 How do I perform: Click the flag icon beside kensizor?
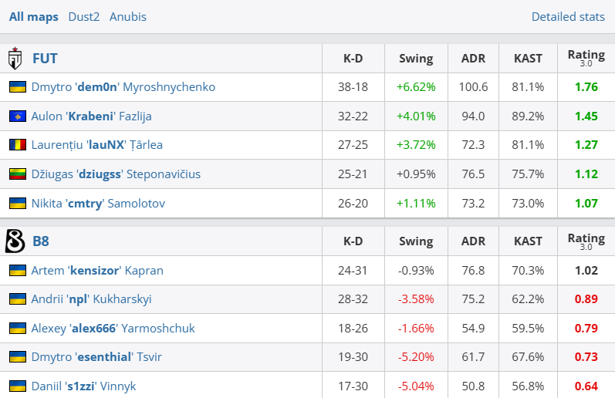tap(17, 271)
